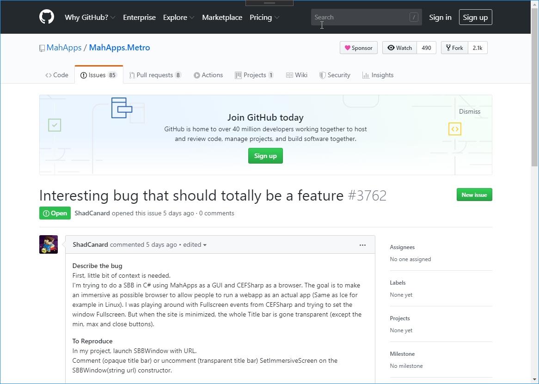Expand the edited history dropdown

[195, 244]
